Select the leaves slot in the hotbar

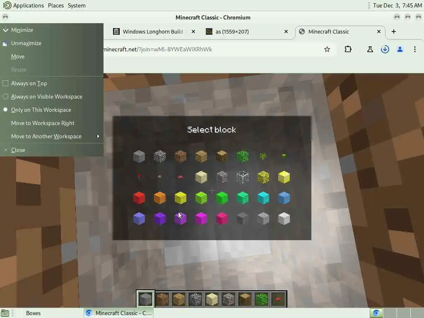[x=262, y=299]
